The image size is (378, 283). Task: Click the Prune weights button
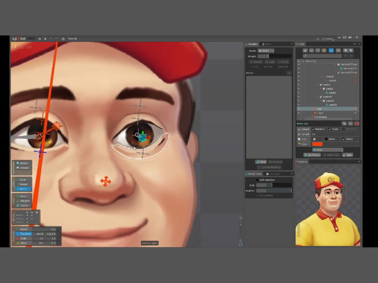tap(283, 62)
